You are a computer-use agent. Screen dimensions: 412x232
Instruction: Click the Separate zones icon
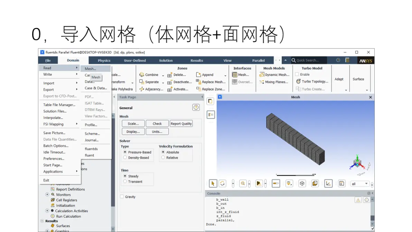click(142, 82)
